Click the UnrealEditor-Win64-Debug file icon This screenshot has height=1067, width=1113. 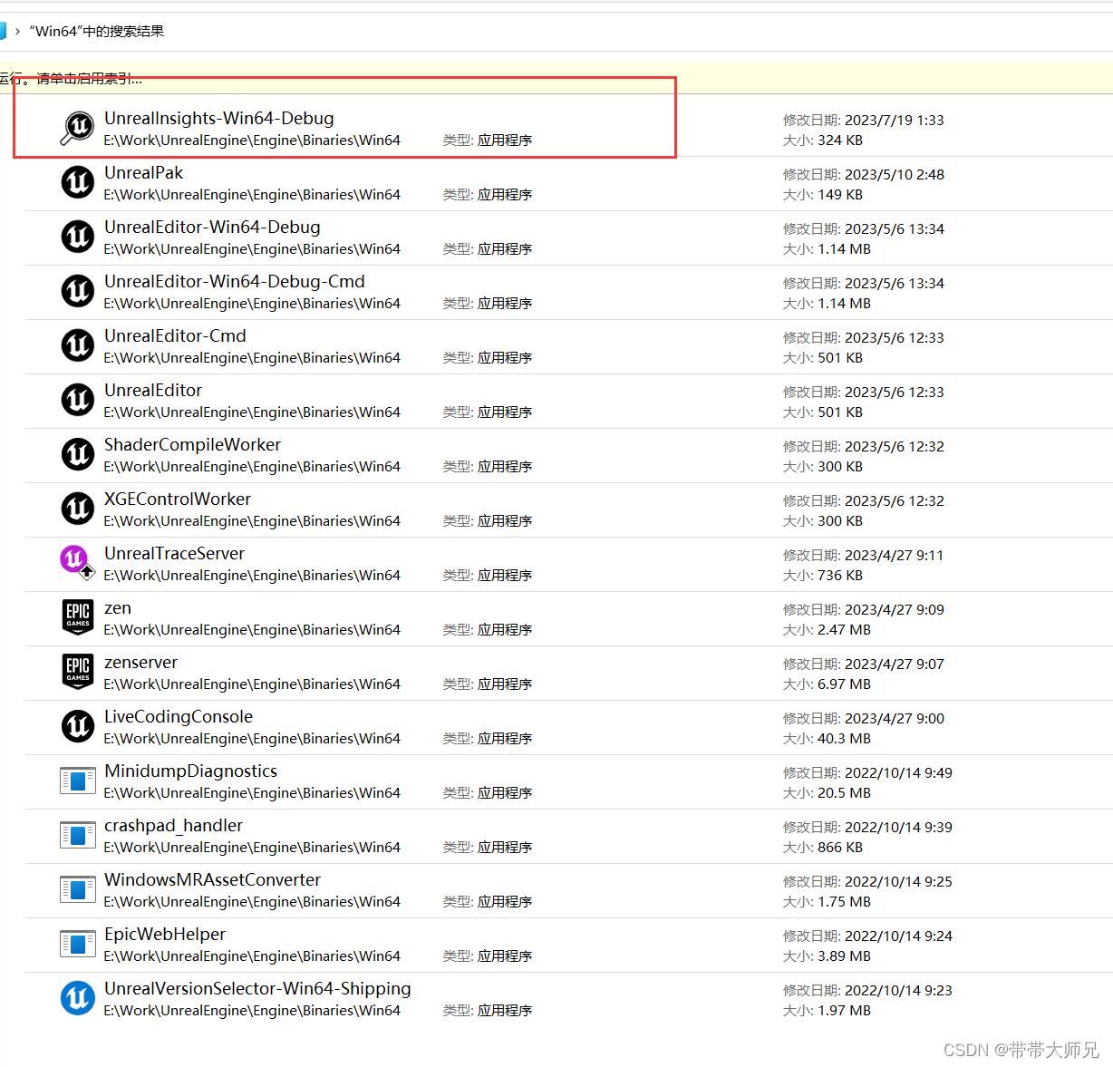[x=78, y=237]
